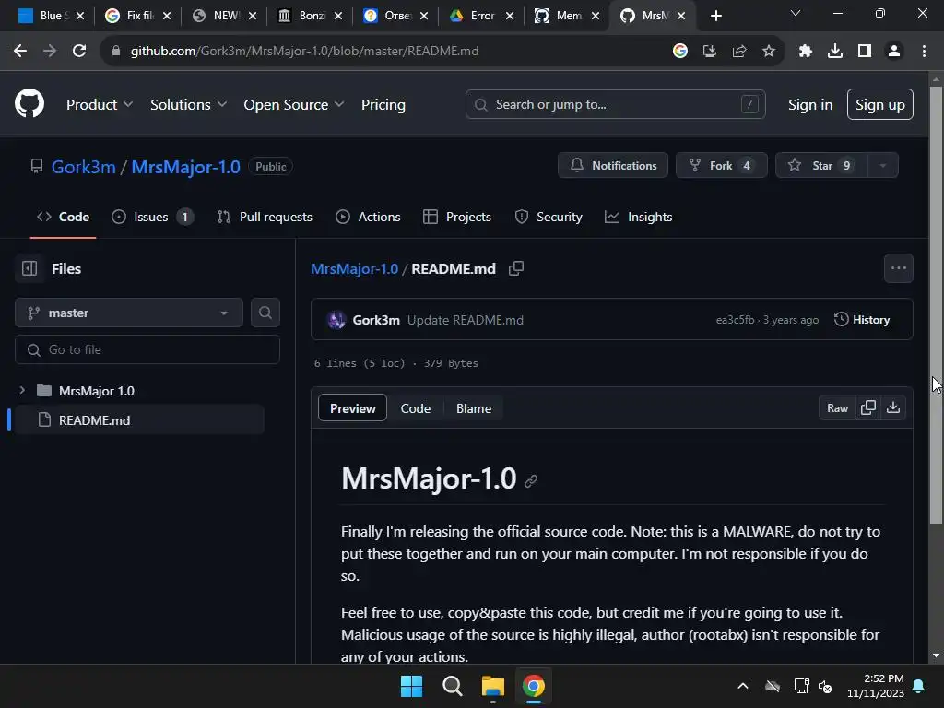The height and width of the screenshot is (708, 944).
Task: Open commit ea3c5fb
Action: click(735, 320)
